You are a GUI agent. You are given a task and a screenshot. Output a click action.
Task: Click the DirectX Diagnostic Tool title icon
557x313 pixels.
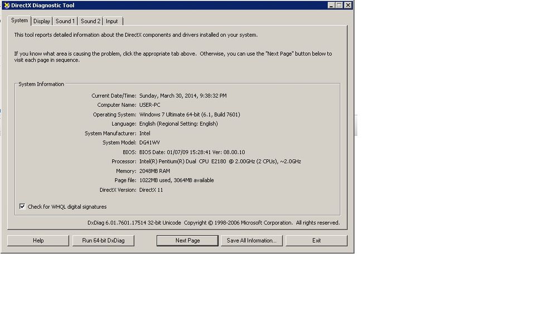[x=6, y=6]
